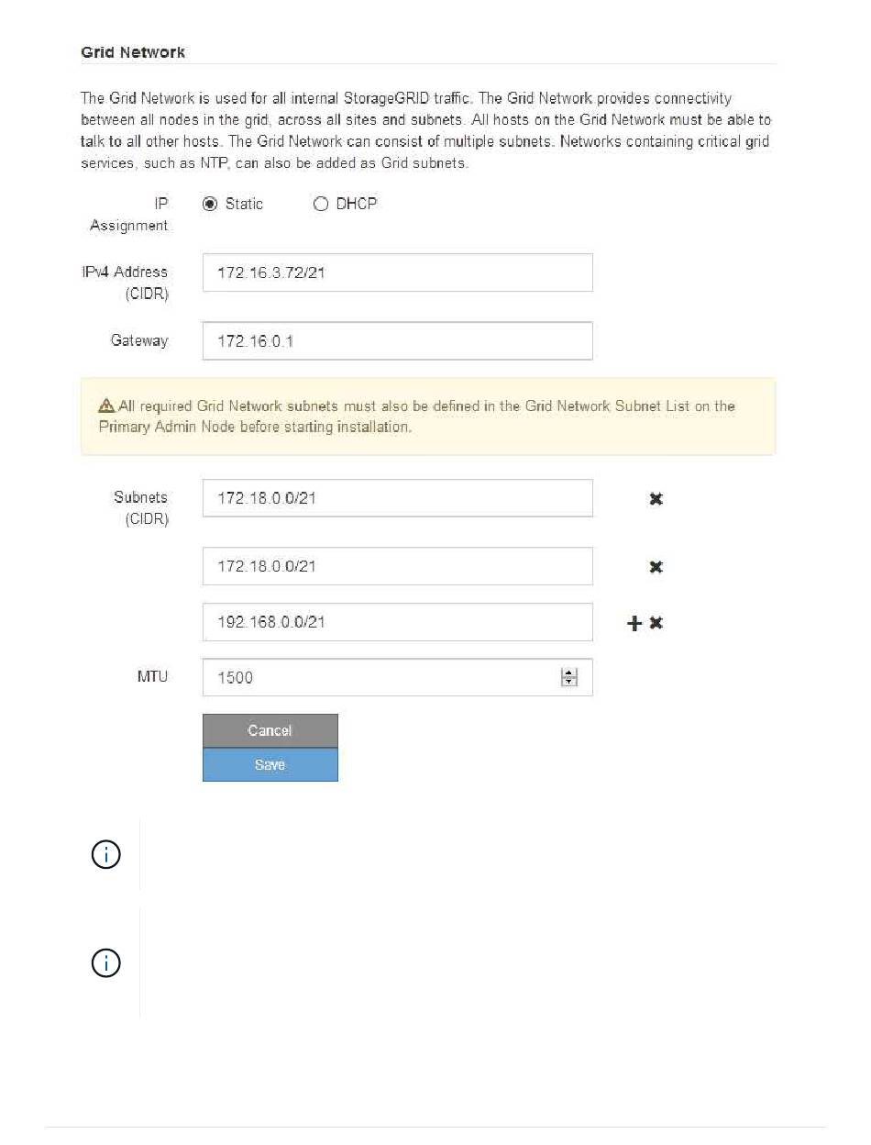871x1145 pixels.
Task: Remove the first subnet entry with its X icon
Action: (x=656, y=498)
